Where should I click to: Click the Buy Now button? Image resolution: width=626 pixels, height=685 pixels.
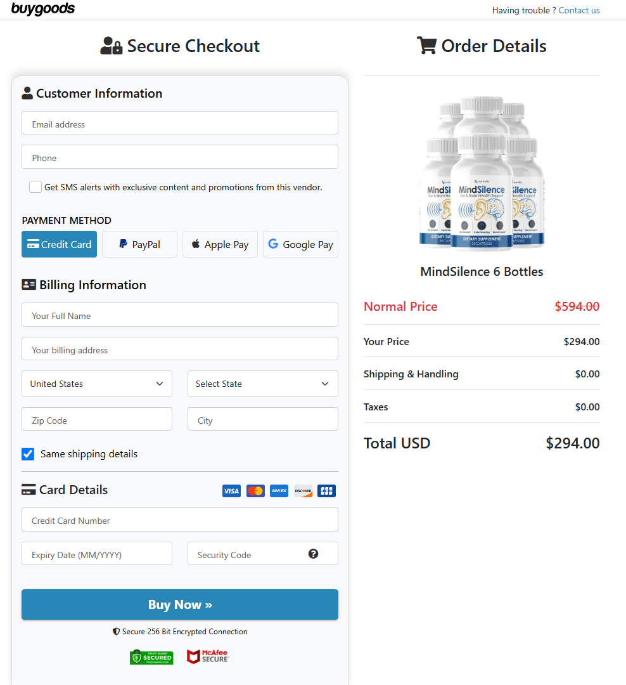point(180,604)
